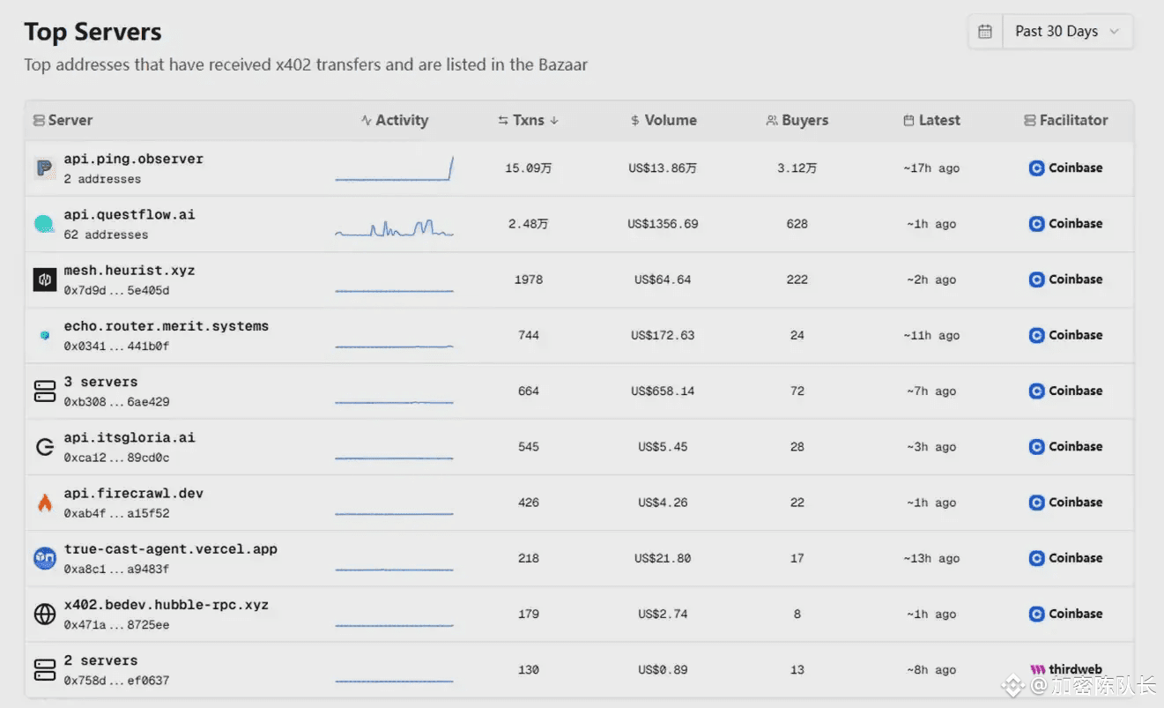Click the calendar icon beside Past 30 Days
Screen dimensions: 1164x708
pyautogui.click(x=985, y=32)
